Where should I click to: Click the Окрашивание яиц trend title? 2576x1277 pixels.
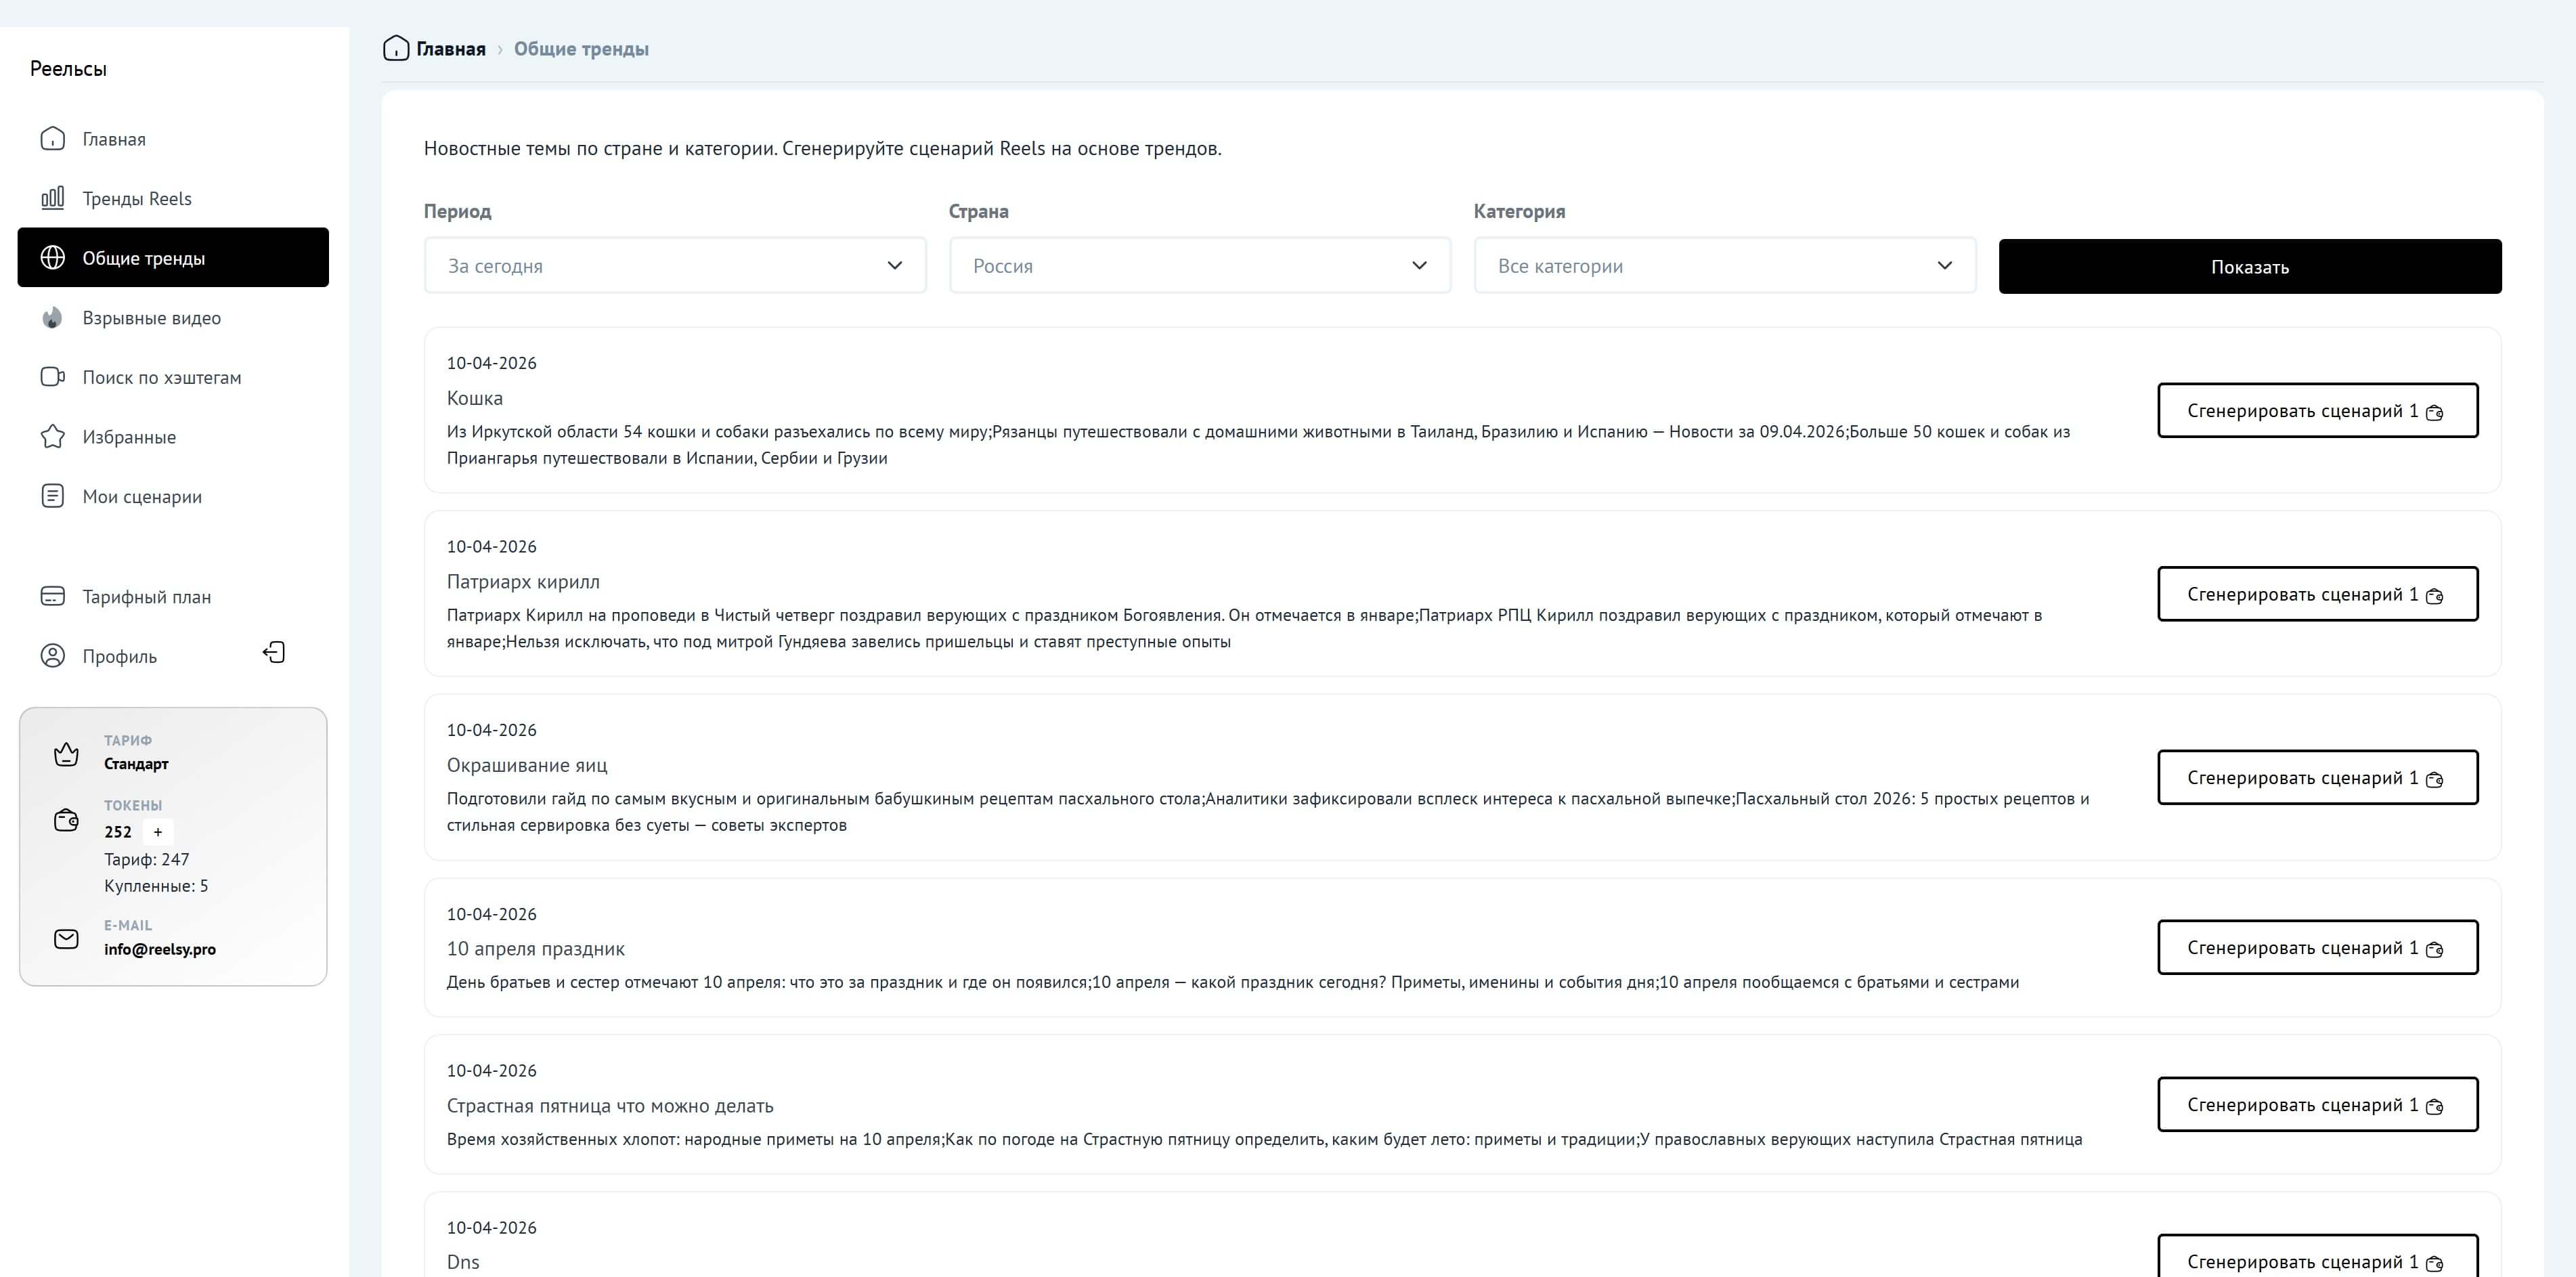[527, 765]
